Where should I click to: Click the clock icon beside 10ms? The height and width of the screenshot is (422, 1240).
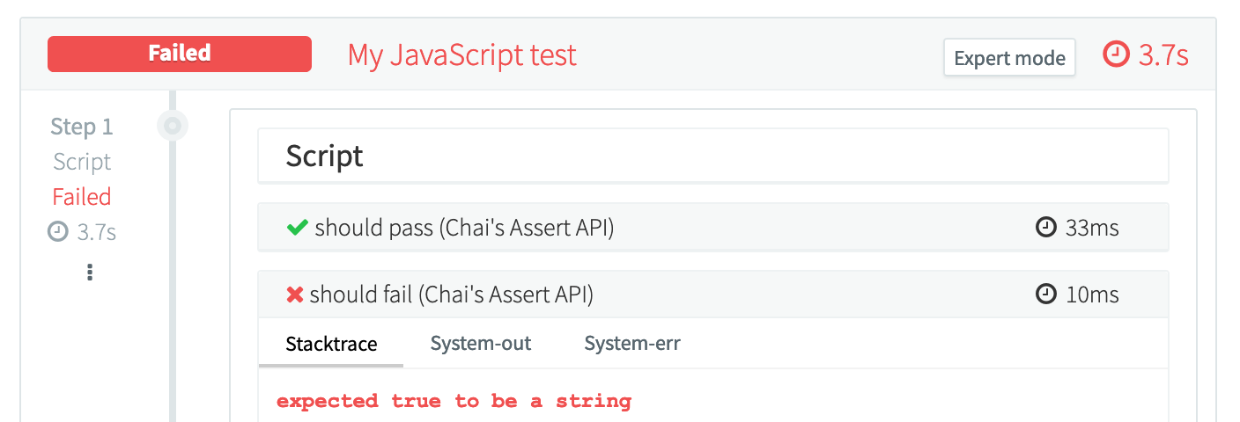[x=1045, y=295]
